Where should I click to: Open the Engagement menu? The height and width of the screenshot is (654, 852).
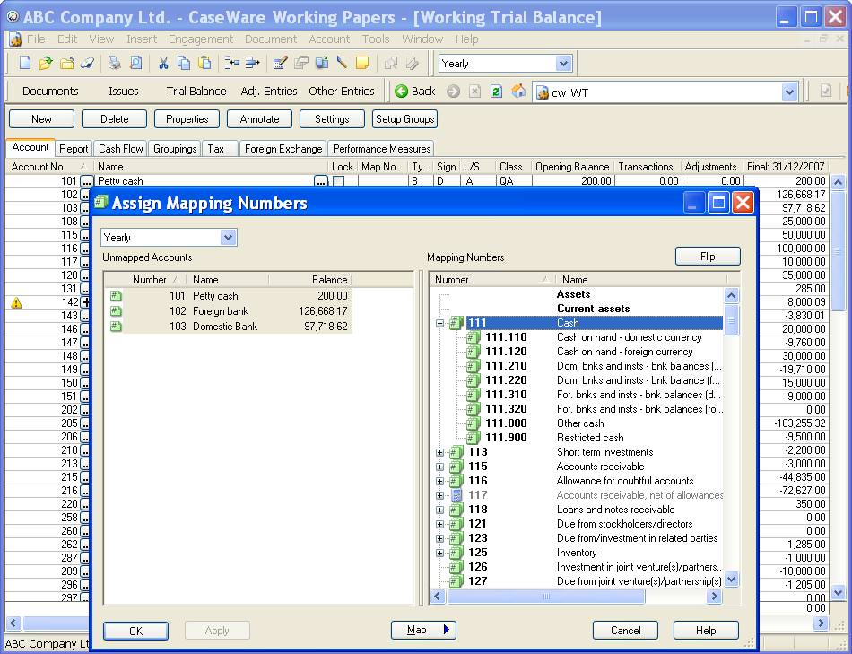(201, 39)
